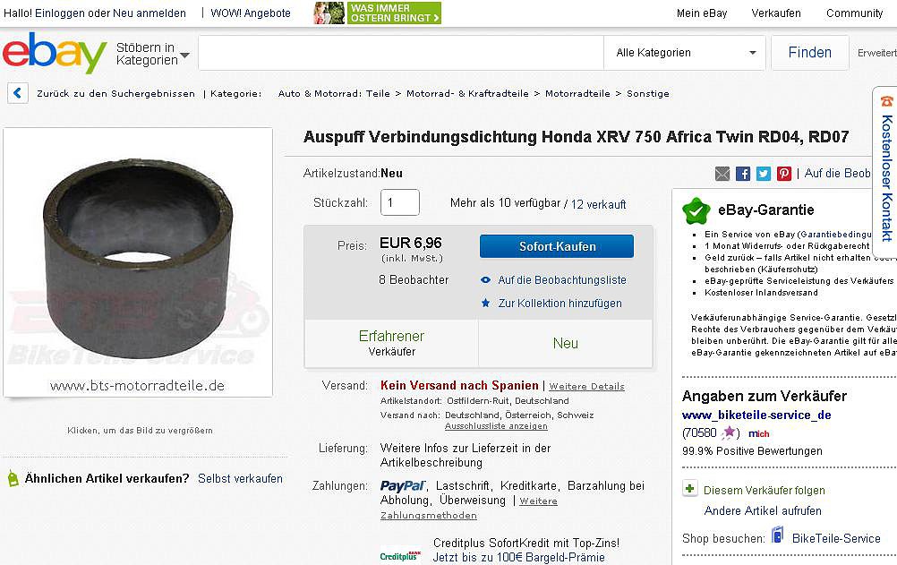Viewport: 897px width, 565px height.
Task: Open the Verkaufen menu item
Action: point(776,13)
